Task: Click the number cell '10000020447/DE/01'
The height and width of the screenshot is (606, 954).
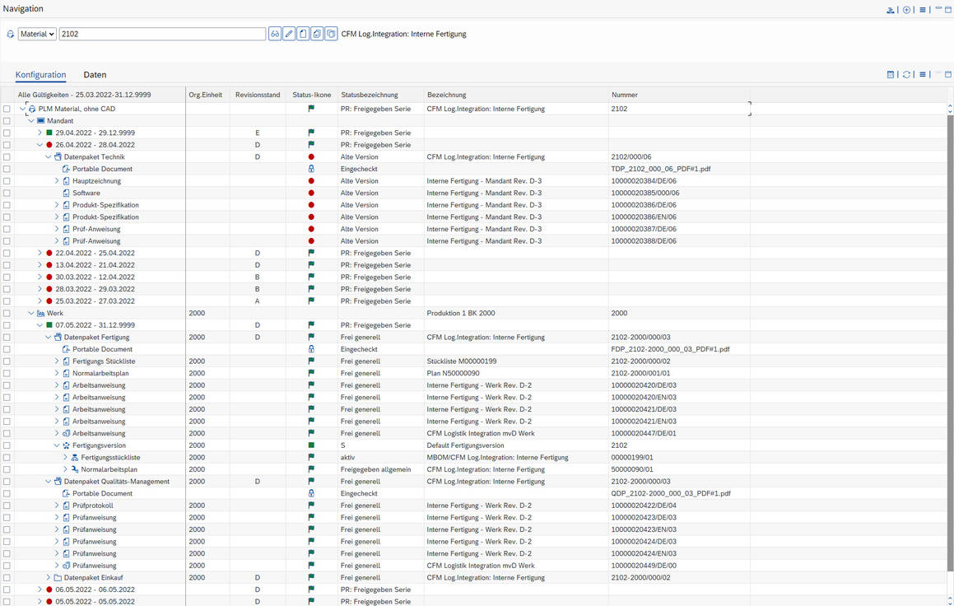Action: tap(644, 433)
